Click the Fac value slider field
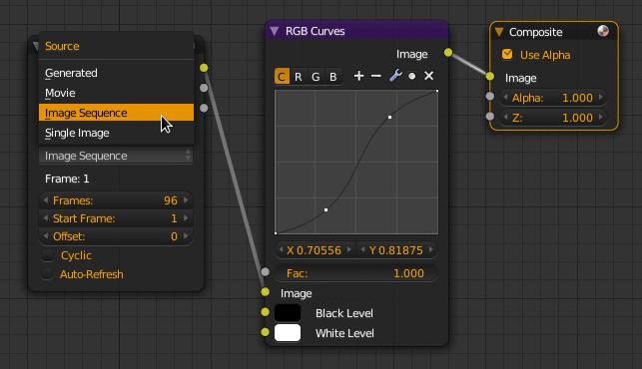642x369 pixels. (355, 273)
